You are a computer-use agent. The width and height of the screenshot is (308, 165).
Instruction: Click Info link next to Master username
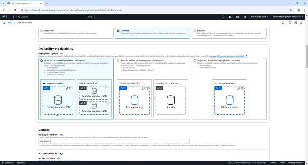(58, 158)
